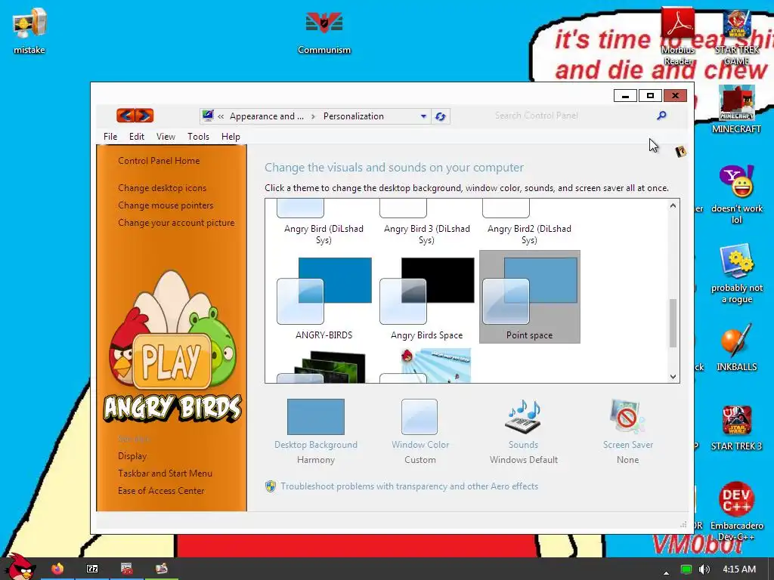Select the bottom Angry Birds slingshot theme
Viewport: 774px width, 580px height.
click(426, 365)
